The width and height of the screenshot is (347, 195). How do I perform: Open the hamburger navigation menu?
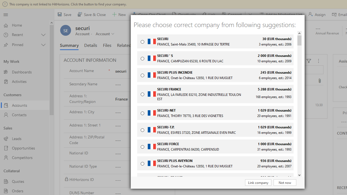point(6,15)
